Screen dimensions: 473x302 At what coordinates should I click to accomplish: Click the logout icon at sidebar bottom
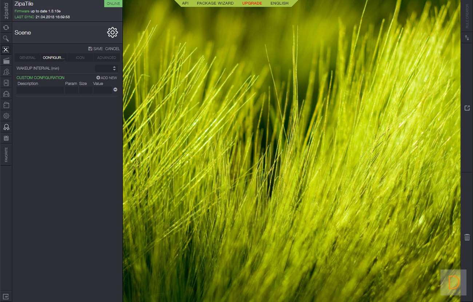pos(6,297)
